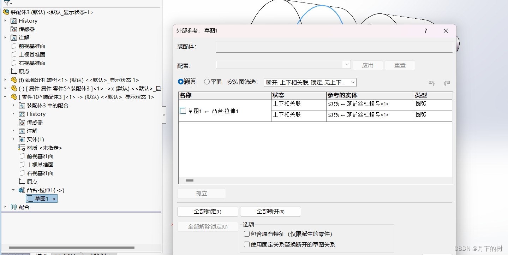Click the 配合 paperclip mates icon
This screenshot has width=508, height=255.
pyautogui.click(x=14, y=207)
